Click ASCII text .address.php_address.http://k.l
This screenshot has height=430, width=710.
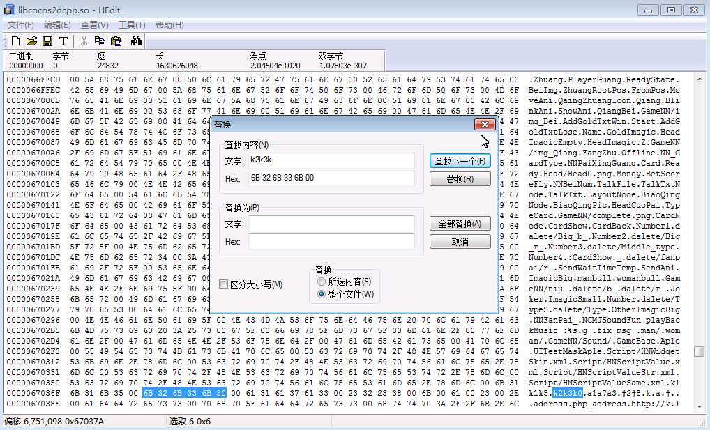click(604, 404)
